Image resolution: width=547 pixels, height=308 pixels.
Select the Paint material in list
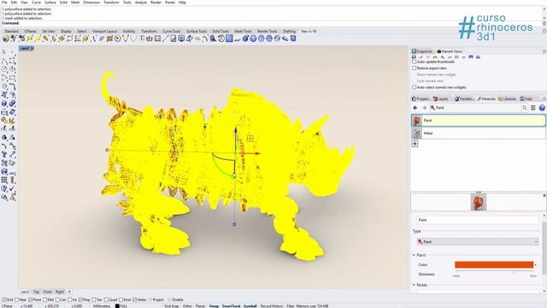(479, 121)
